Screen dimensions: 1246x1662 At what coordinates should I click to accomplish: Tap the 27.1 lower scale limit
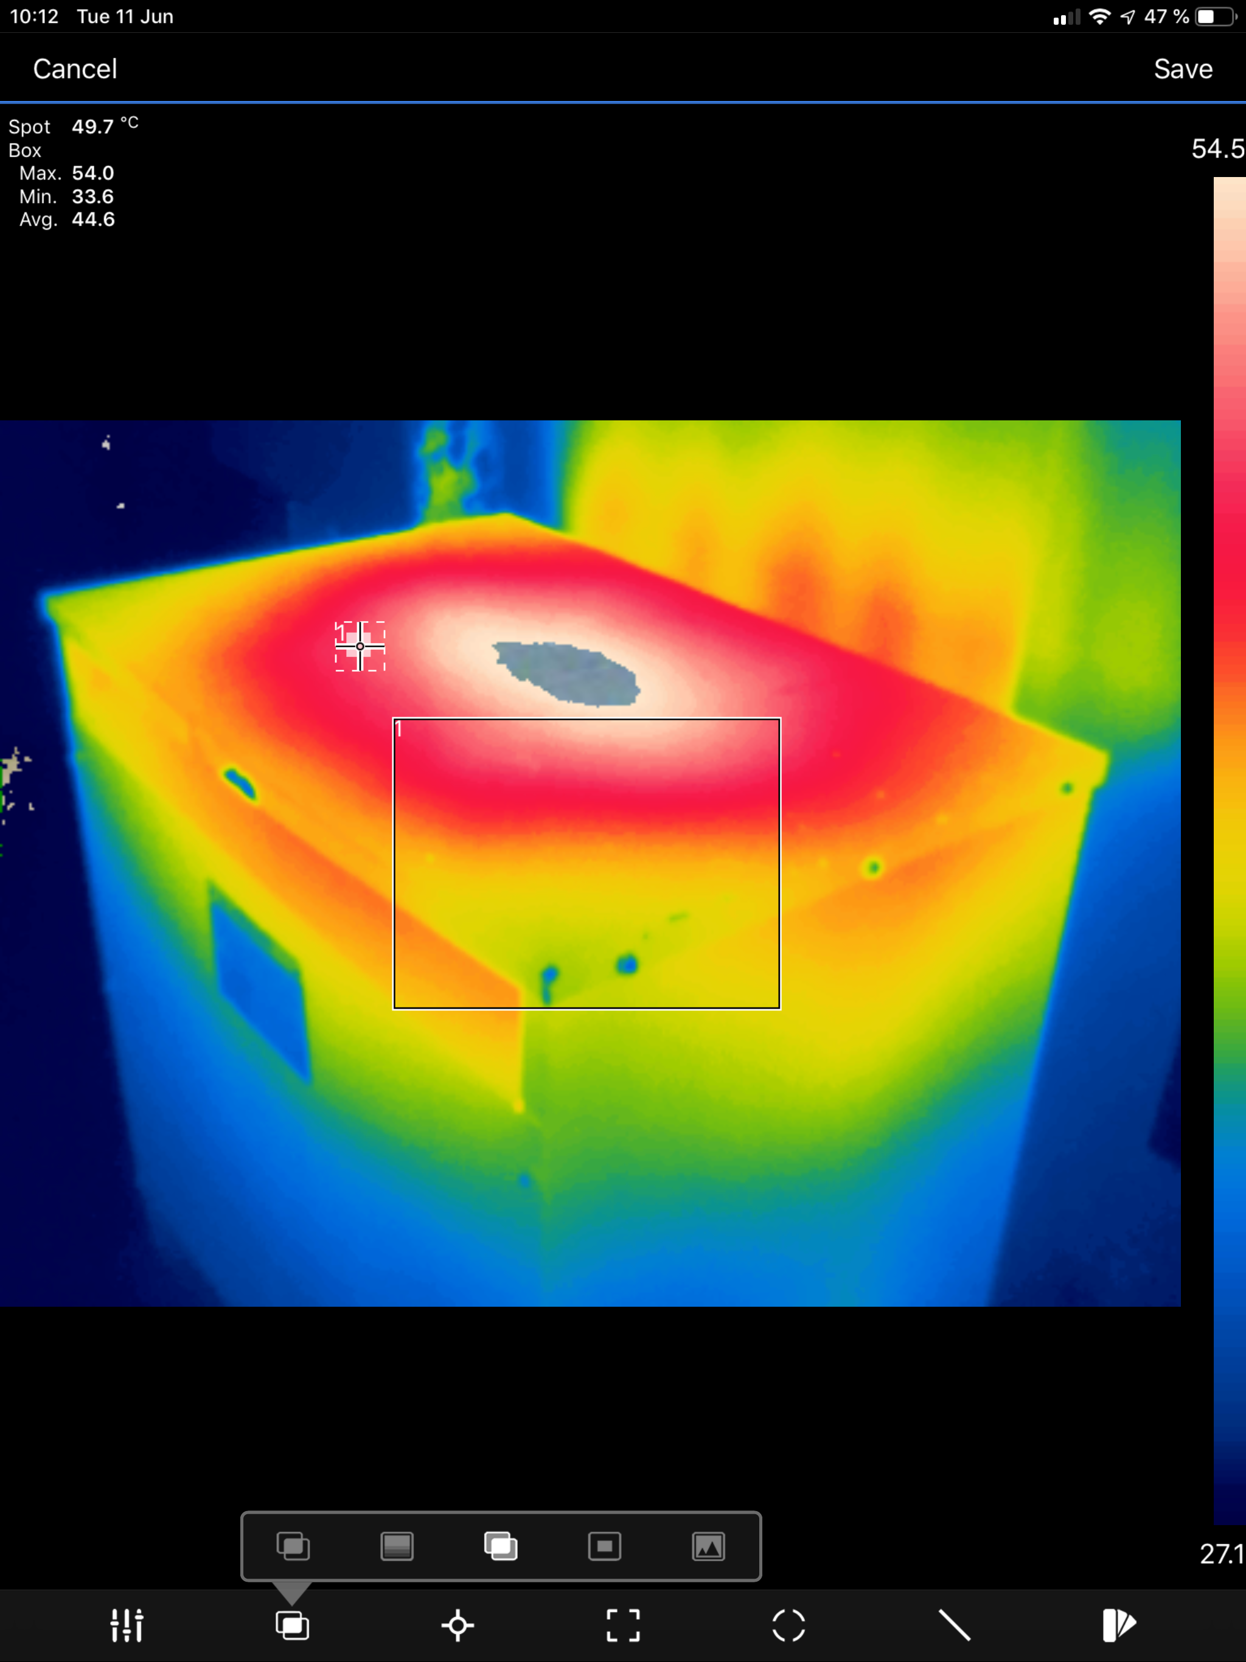(x=1220, y=1553)
